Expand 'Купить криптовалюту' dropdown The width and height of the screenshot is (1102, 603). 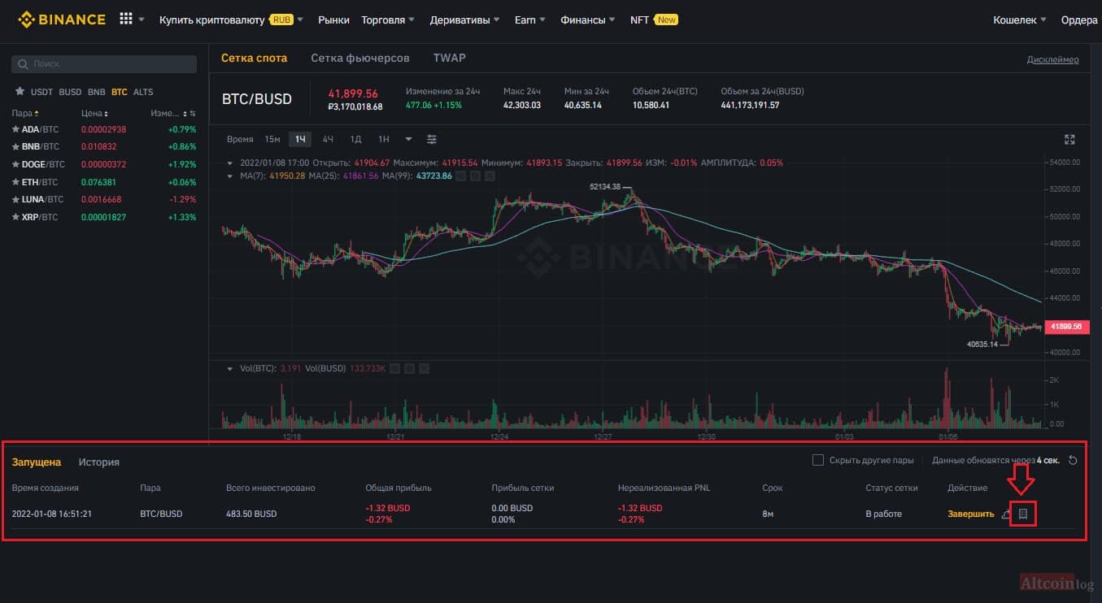coord(300,20)
